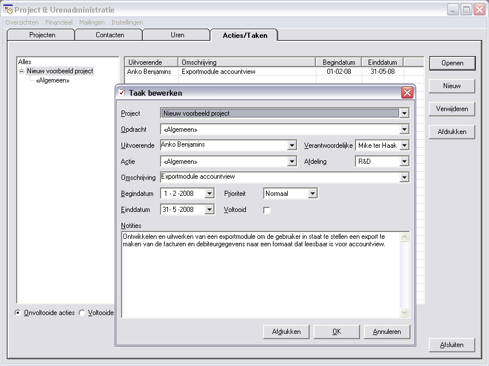Open the Instellingen menu
The width and height of the screenshot is (489, 366).
(127, 22)
